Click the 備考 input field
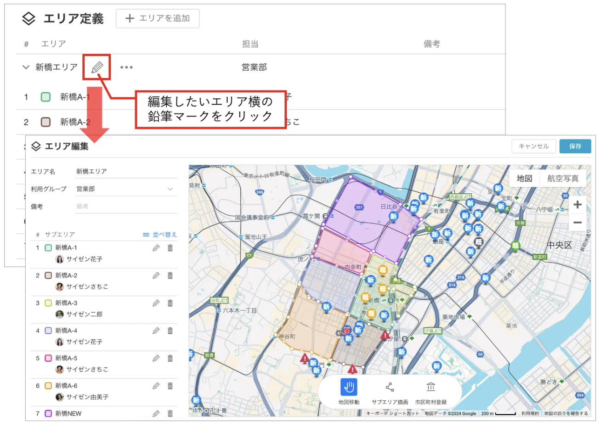 click(x=126, y=207)
